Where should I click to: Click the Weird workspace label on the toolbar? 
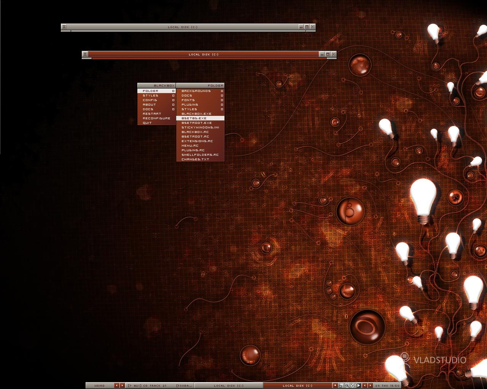(100, 386)
